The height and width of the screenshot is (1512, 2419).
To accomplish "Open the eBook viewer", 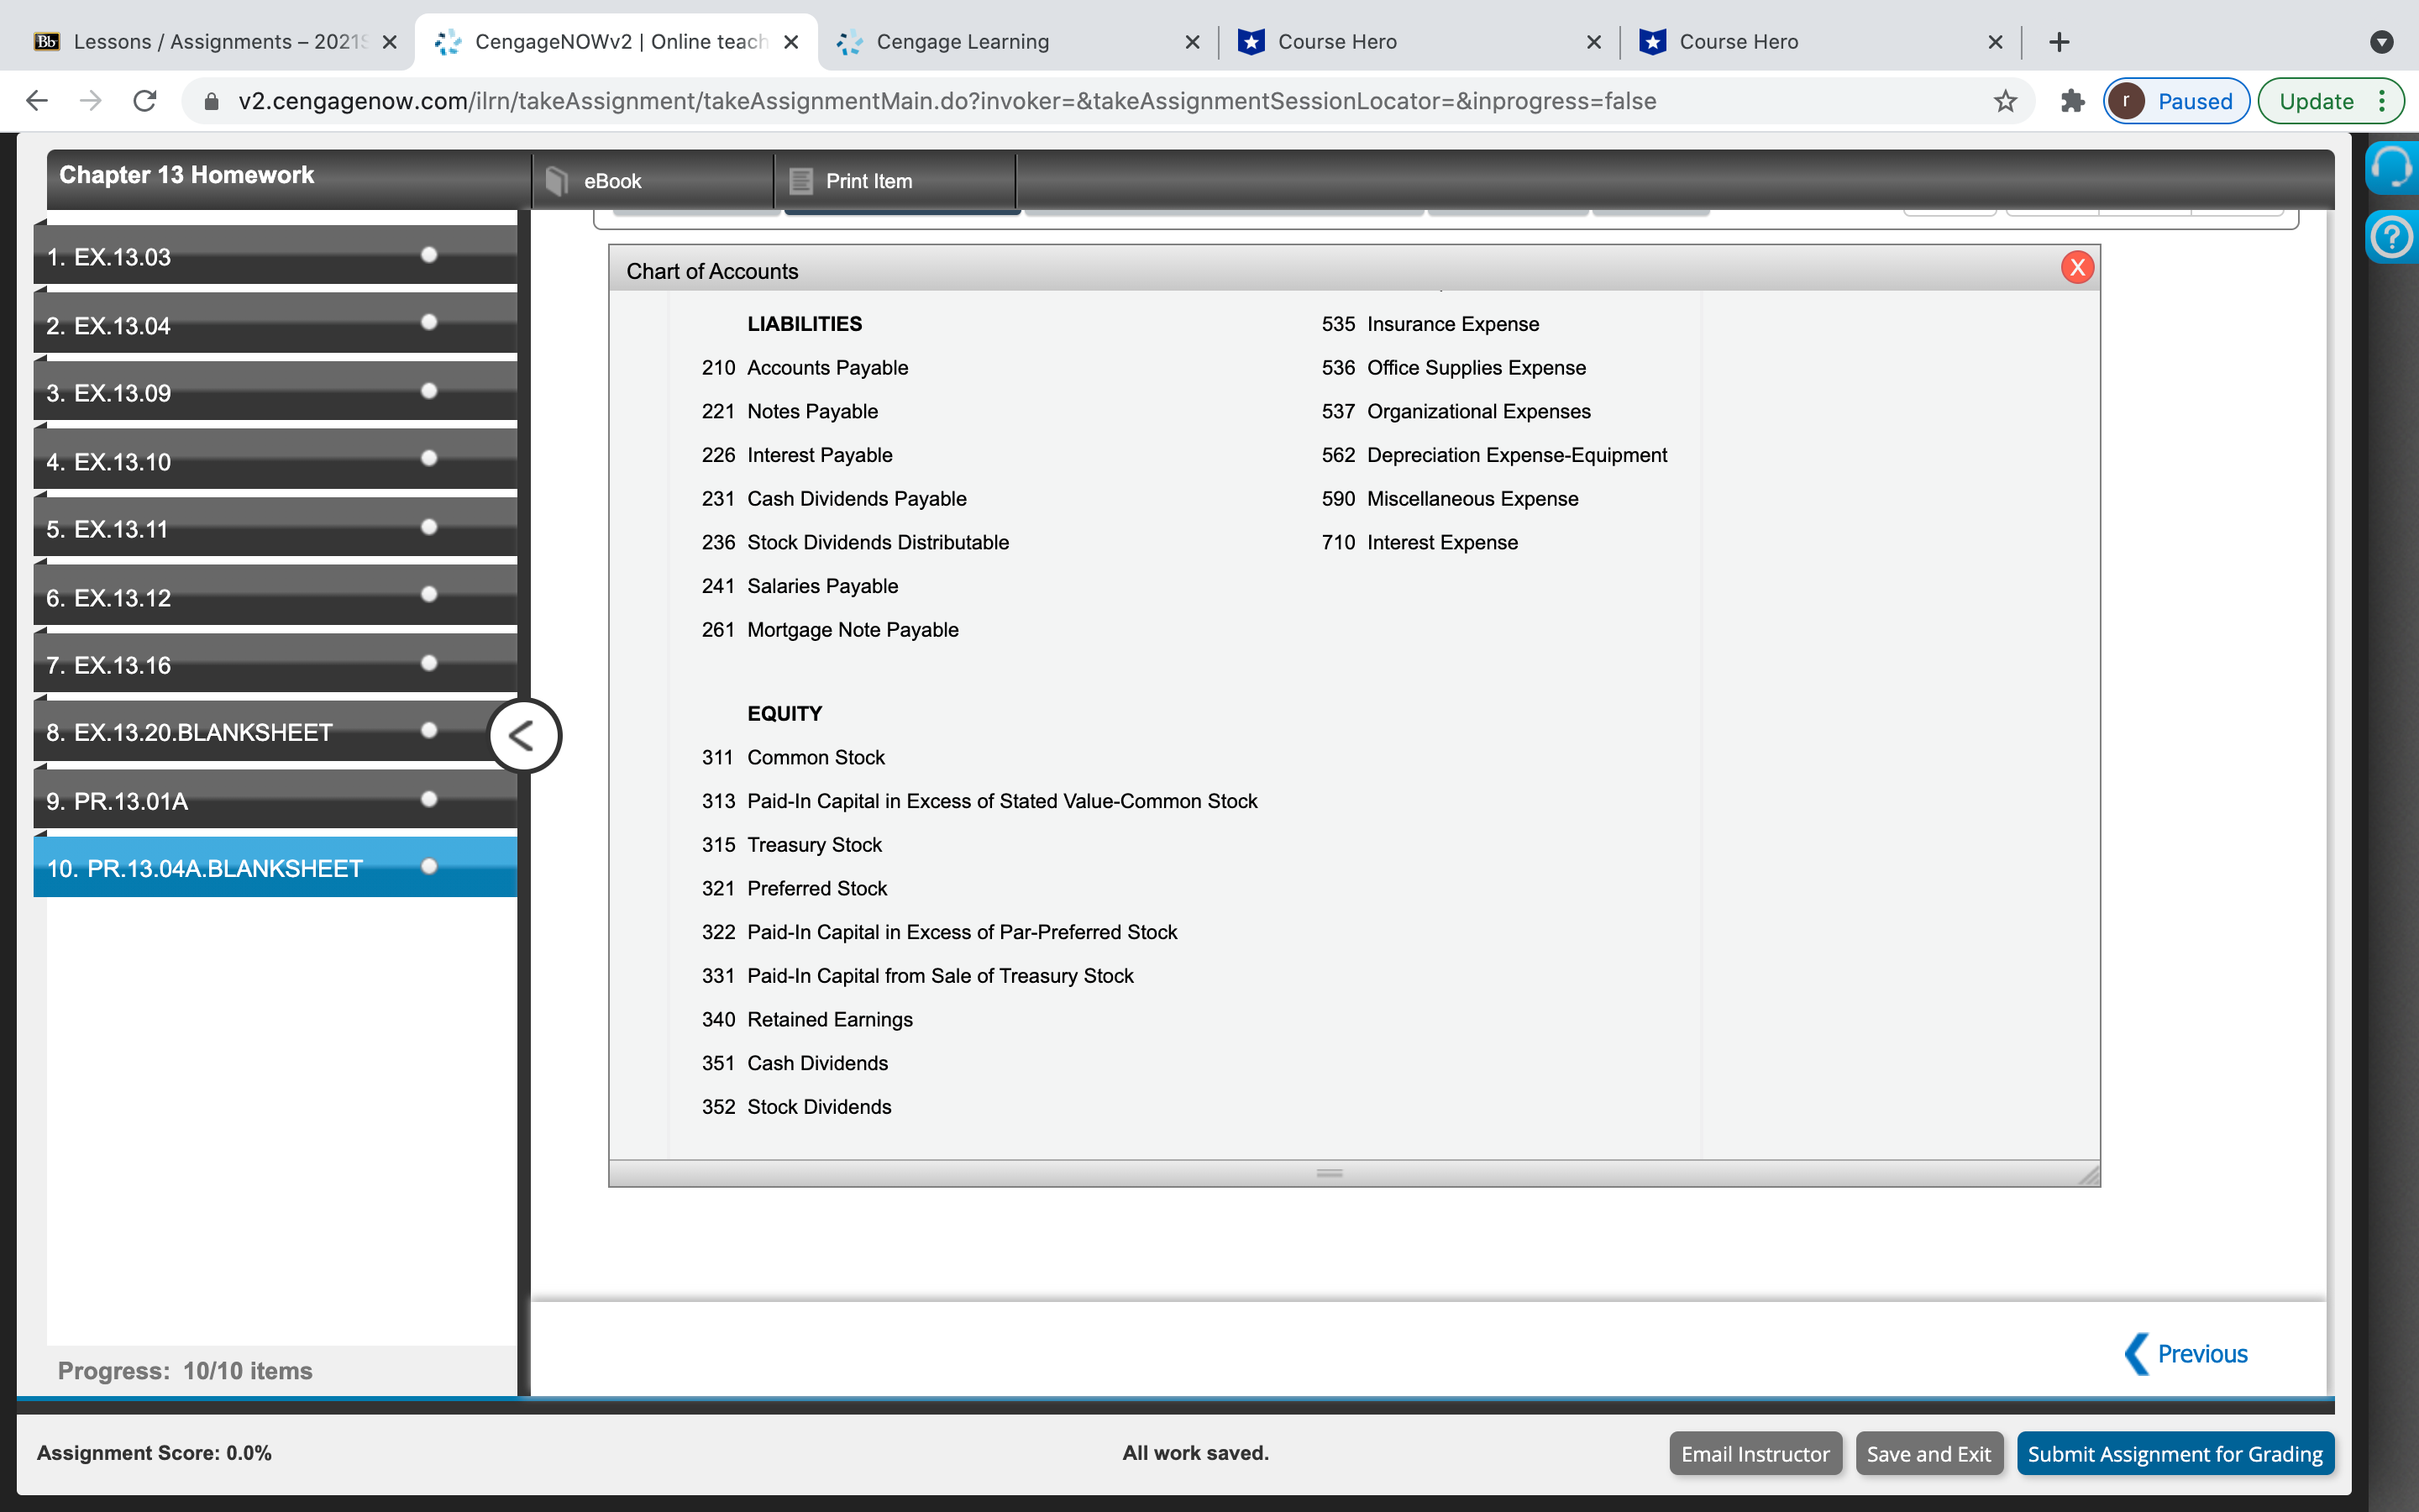I will pos(611,181).
